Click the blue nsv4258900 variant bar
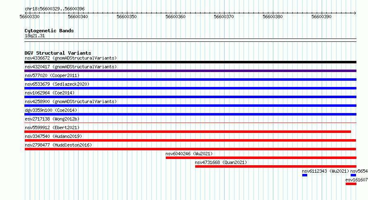The width and height of the screenshot is (368, 200). 190,106
